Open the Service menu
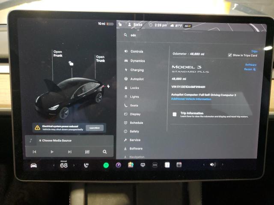The image size is (274, 205). coord(132,140)
